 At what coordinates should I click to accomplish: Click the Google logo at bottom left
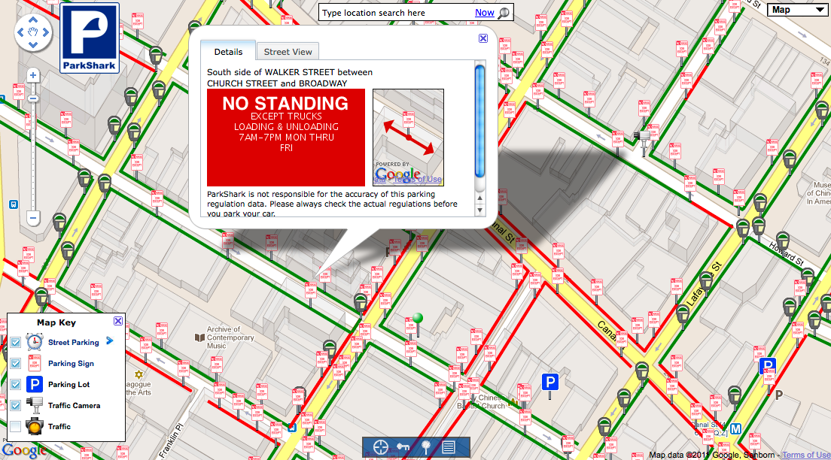point(24,450)
